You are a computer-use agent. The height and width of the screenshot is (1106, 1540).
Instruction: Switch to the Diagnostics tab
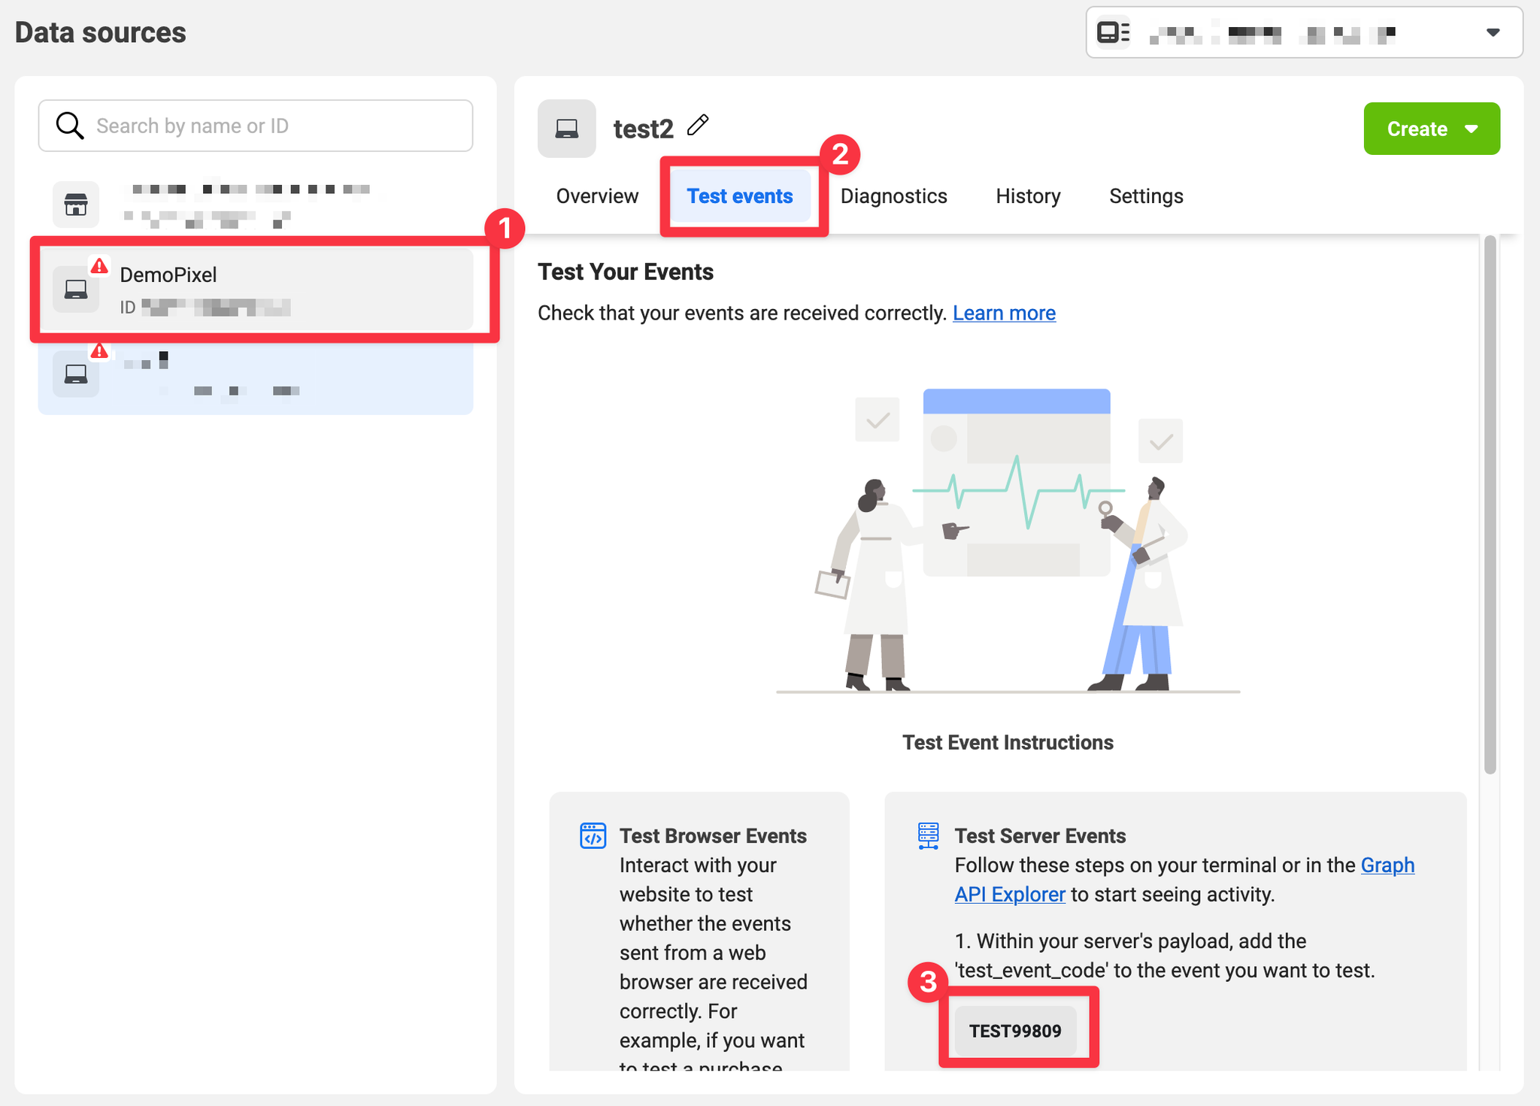click(x=893, y=196)
